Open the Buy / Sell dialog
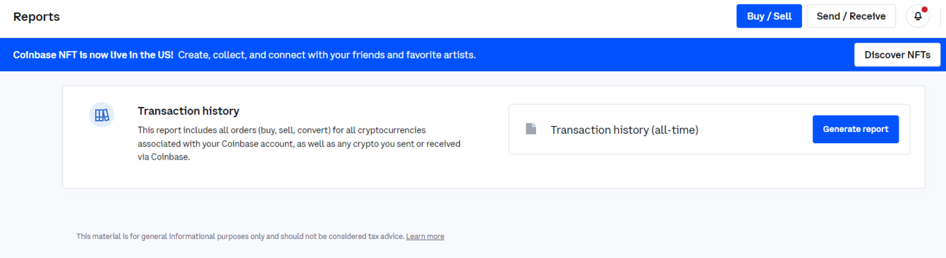Image resolution: width=946 pixels, height=258 pixels. (769, 16)
